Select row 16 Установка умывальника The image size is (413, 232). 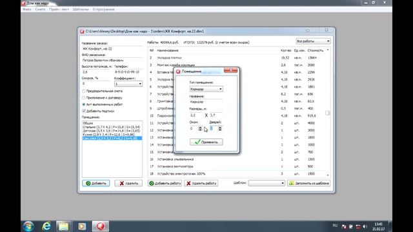tap(237, 159)
